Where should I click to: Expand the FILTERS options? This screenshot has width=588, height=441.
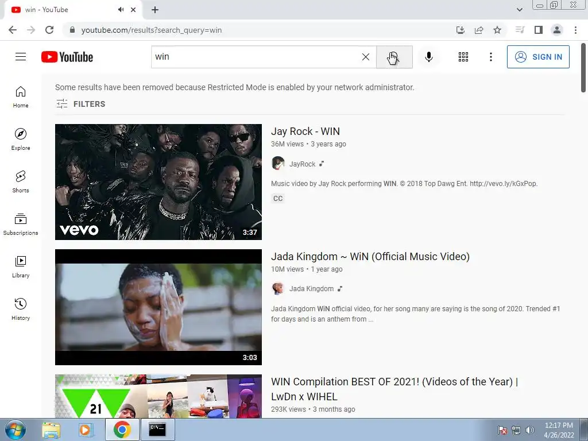coord(80,104)
